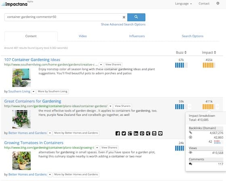
Task: Switch to the Influencers tab
Action: click(137, 36)
